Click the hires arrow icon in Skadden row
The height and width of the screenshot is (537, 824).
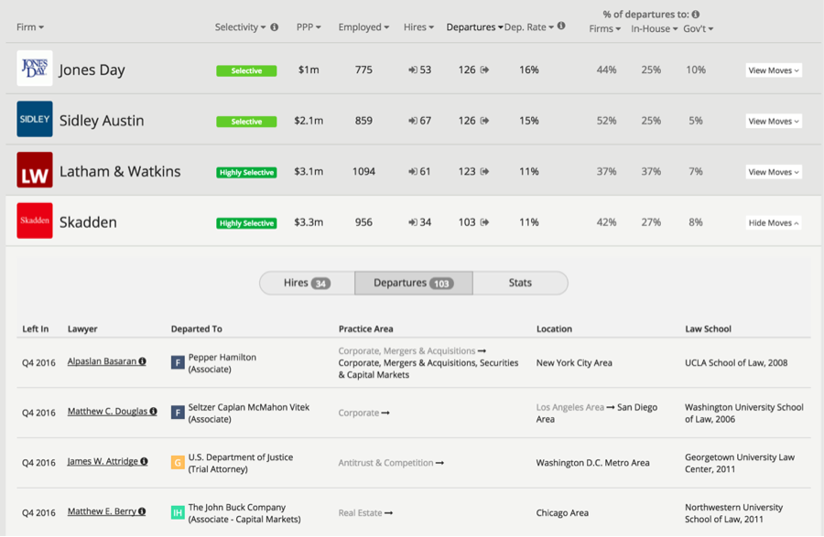(x=413, y=222)
